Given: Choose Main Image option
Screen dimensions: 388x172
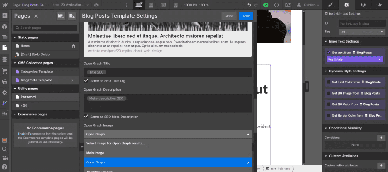Looking at the screenshot, I should [x=168, y=153].
